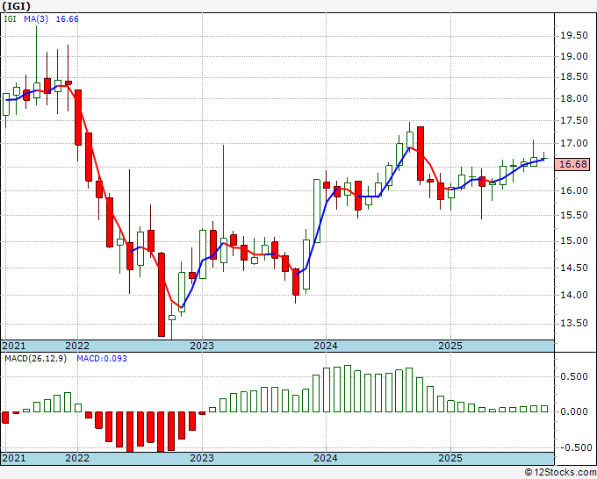
Task: Click the 16.00 price axis label
Action: (574, 190)
